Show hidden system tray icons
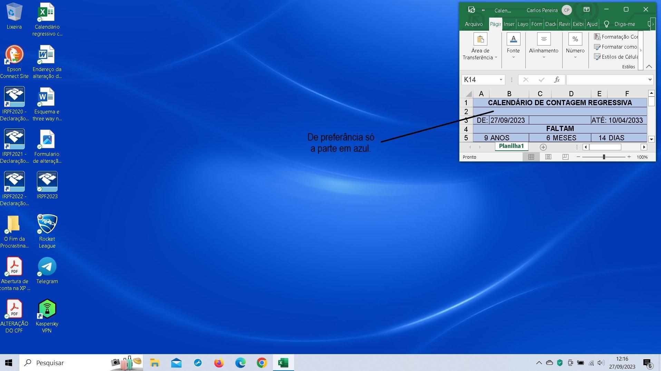Viewport: 661px width, 371px height. click(538, 363)
